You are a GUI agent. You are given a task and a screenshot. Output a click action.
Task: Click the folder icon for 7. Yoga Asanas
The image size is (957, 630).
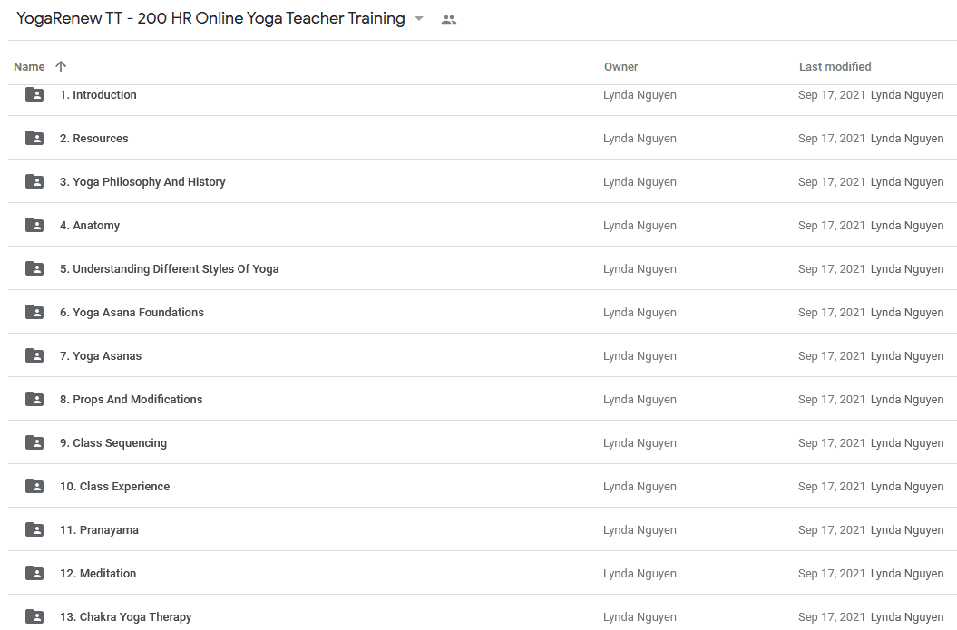pyautogui.click(x=34, y=355)
